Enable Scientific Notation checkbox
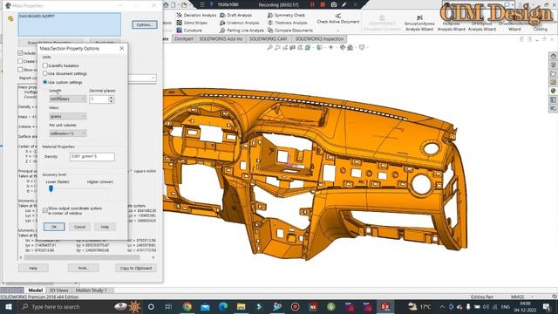The width and height of the screenshot is (558, 314). pyautogui.click(x=45, y=65)
